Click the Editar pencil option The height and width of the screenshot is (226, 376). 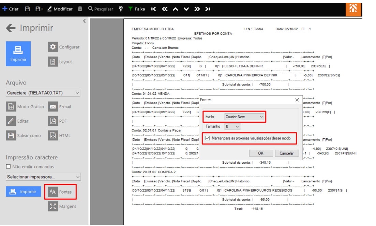click(x=17, y=121)
